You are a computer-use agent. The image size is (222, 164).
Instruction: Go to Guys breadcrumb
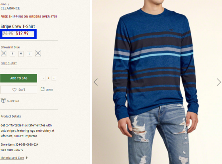coord(3,4)
